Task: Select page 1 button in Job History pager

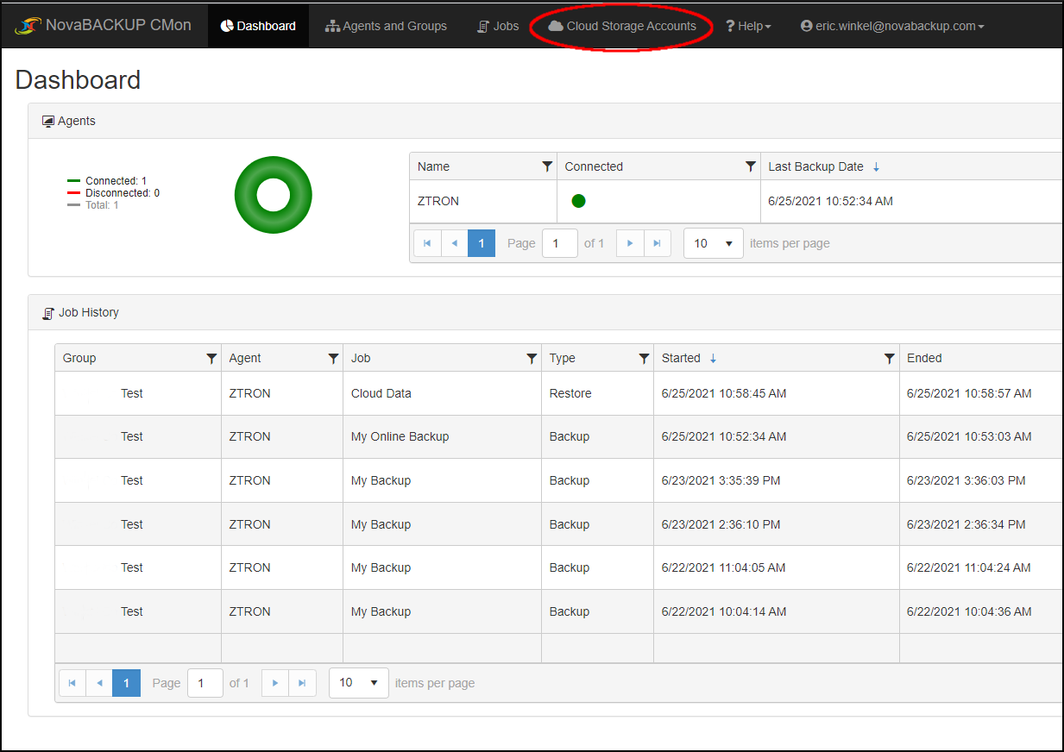Action: coord(127,683)
